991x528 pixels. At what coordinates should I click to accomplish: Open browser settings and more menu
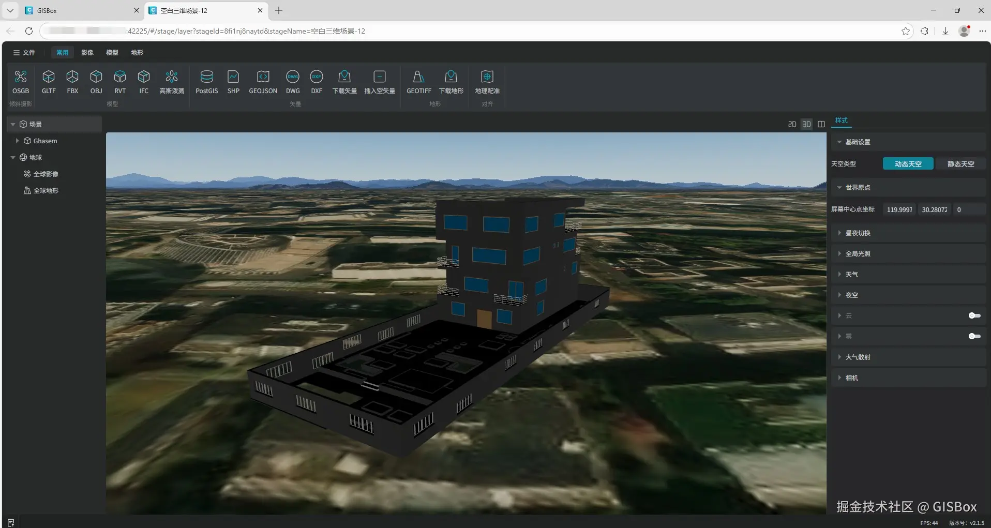coord(983,31)
